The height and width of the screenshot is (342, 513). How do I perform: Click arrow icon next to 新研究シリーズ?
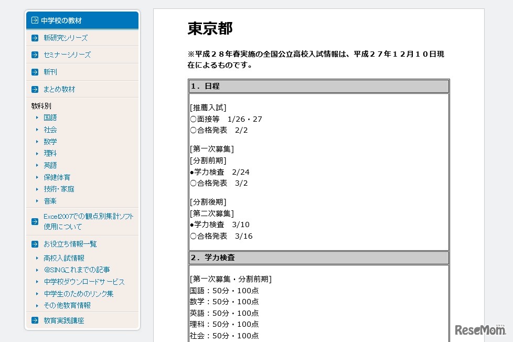pyautogui.click(x=35, y=38)
